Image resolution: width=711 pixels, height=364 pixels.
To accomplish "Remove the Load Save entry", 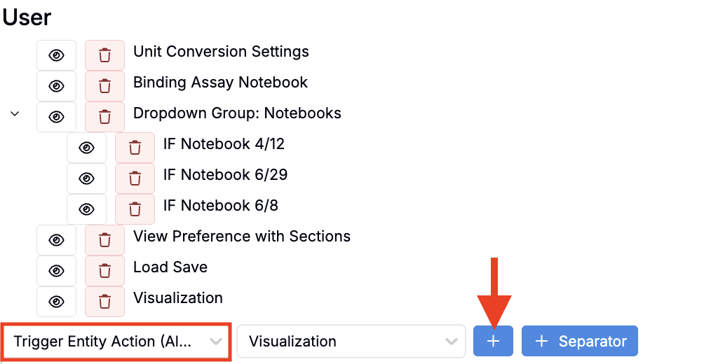I will point(104,271).
